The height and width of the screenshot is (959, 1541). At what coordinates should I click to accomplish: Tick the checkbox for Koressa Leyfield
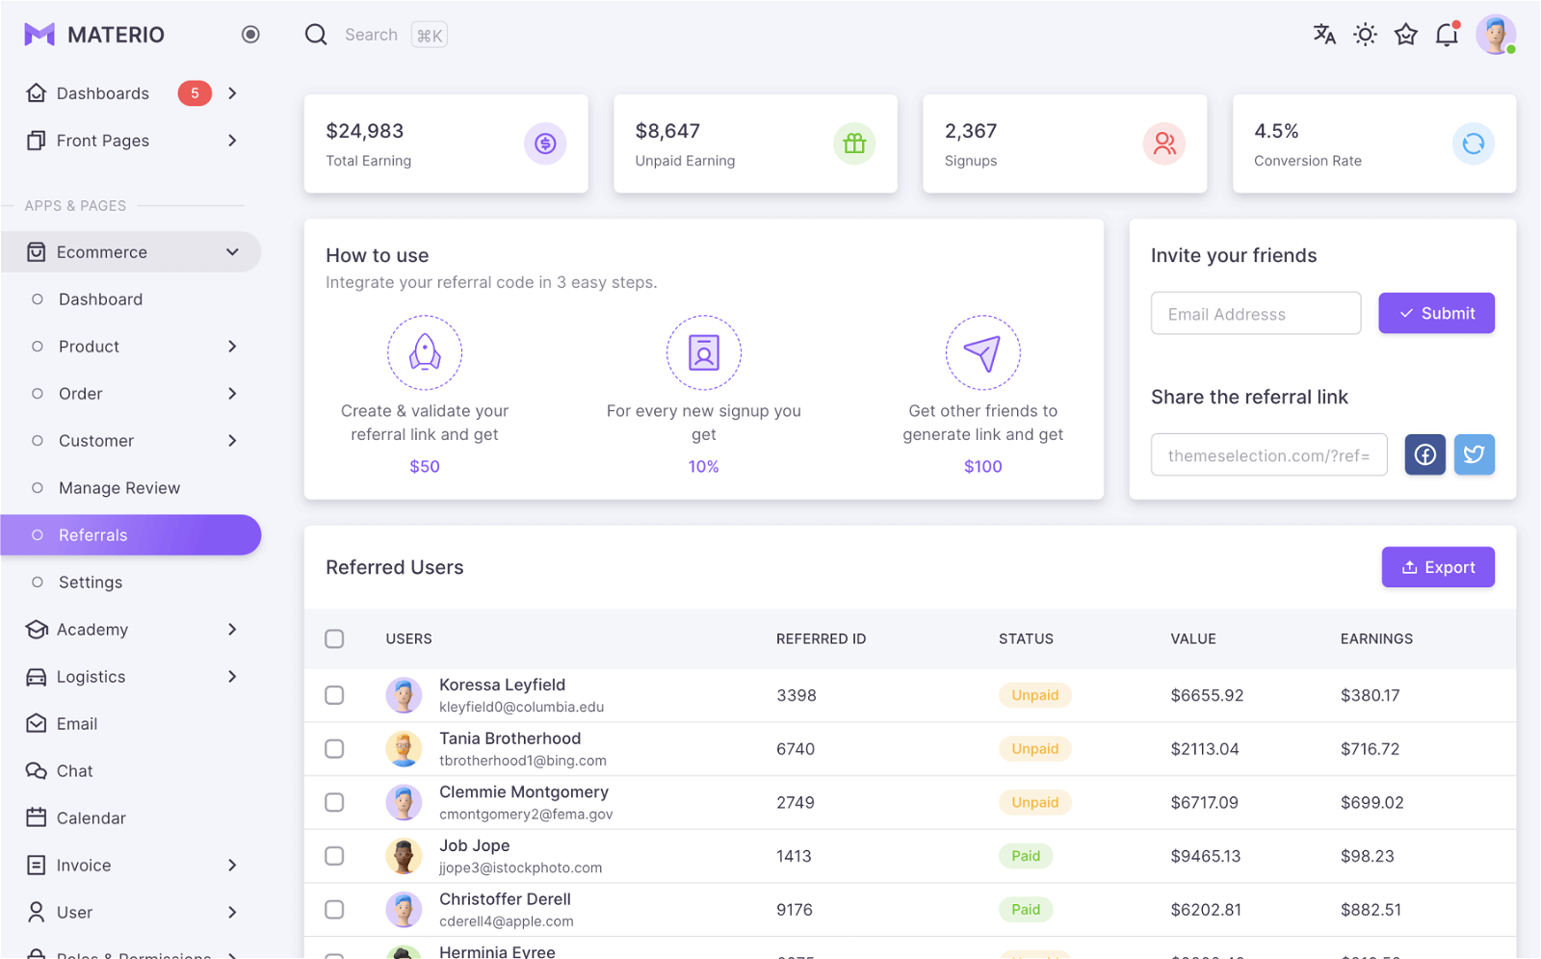[x=334, y=695]
